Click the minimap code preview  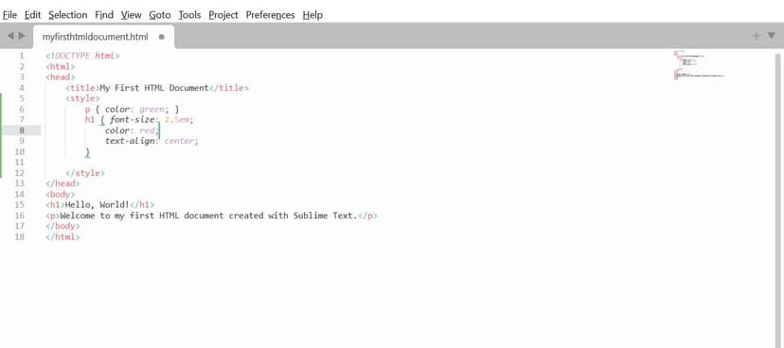pyautogui.click(x=698, y=65)
